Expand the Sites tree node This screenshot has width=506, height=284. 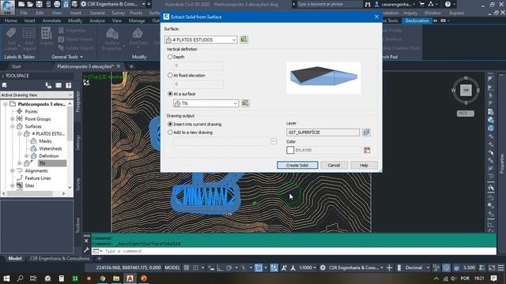[13, 185]
